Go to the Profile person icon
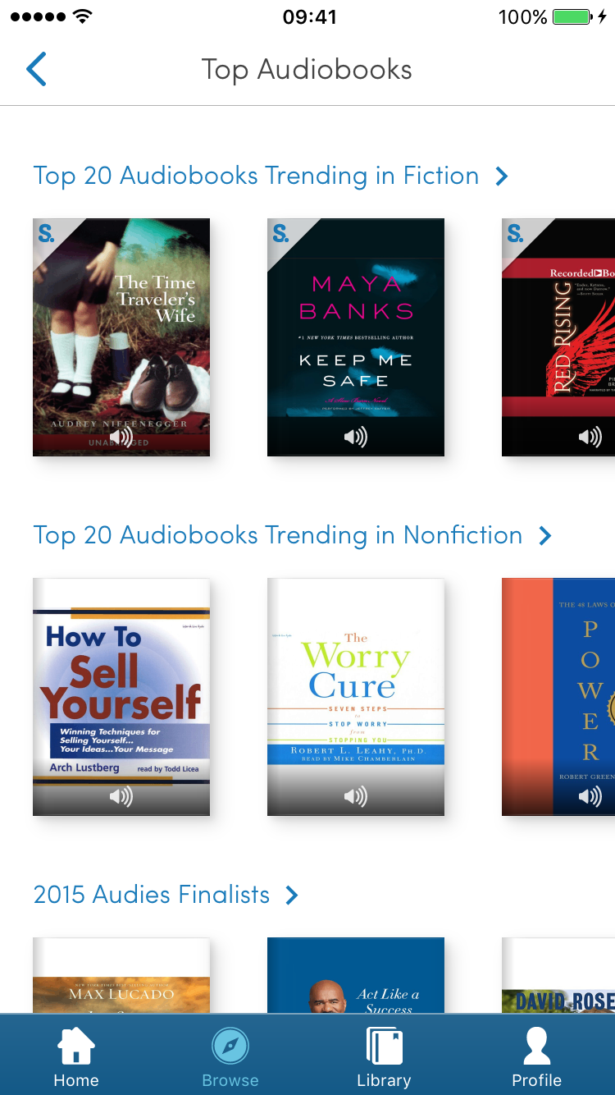Viewport: 615px width, 1095px height. pyautogui.click(x=537, y=1047)
